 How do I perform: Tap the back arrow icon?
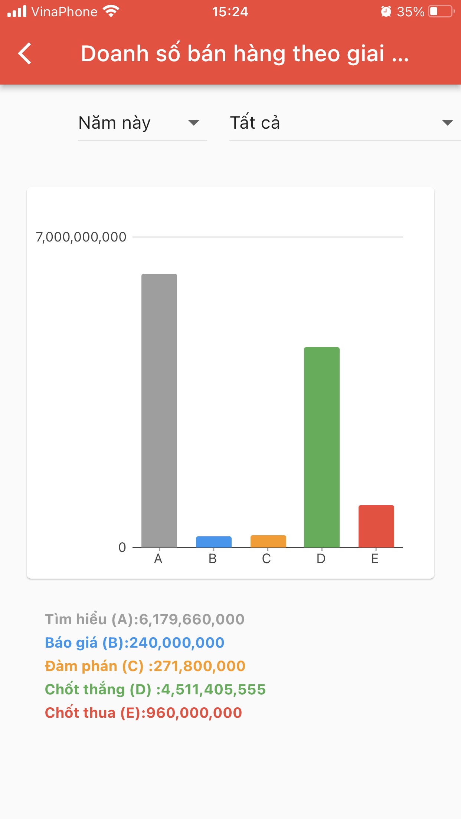click(x=25, y=54)
